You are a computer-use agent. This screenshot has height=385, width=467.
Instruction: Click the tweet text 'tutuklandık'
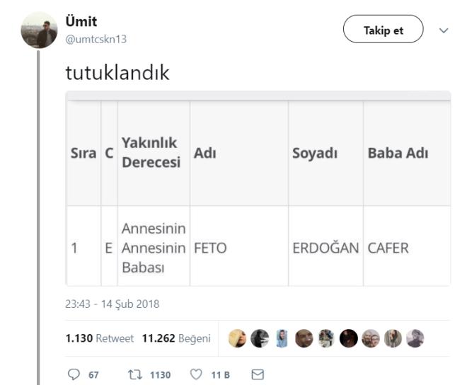click(117, 71)
